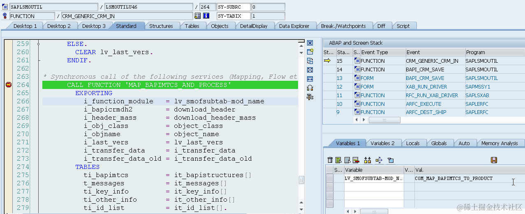Image resolution: width=525 pixels, height=214 pixels.
Task: Click BAPI_CRM_SAVE in FORM stack row 13
Action: [x=425, y=78]
